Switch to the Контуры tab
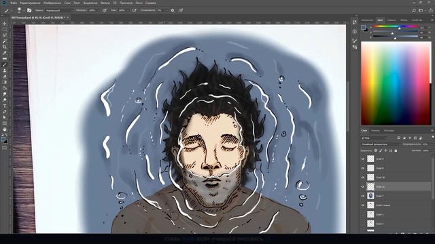 coord(389,131)
